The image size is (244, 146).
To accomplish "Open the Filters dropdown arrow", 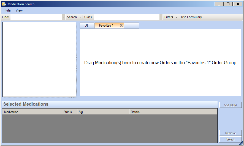I will tap(176, 17).
